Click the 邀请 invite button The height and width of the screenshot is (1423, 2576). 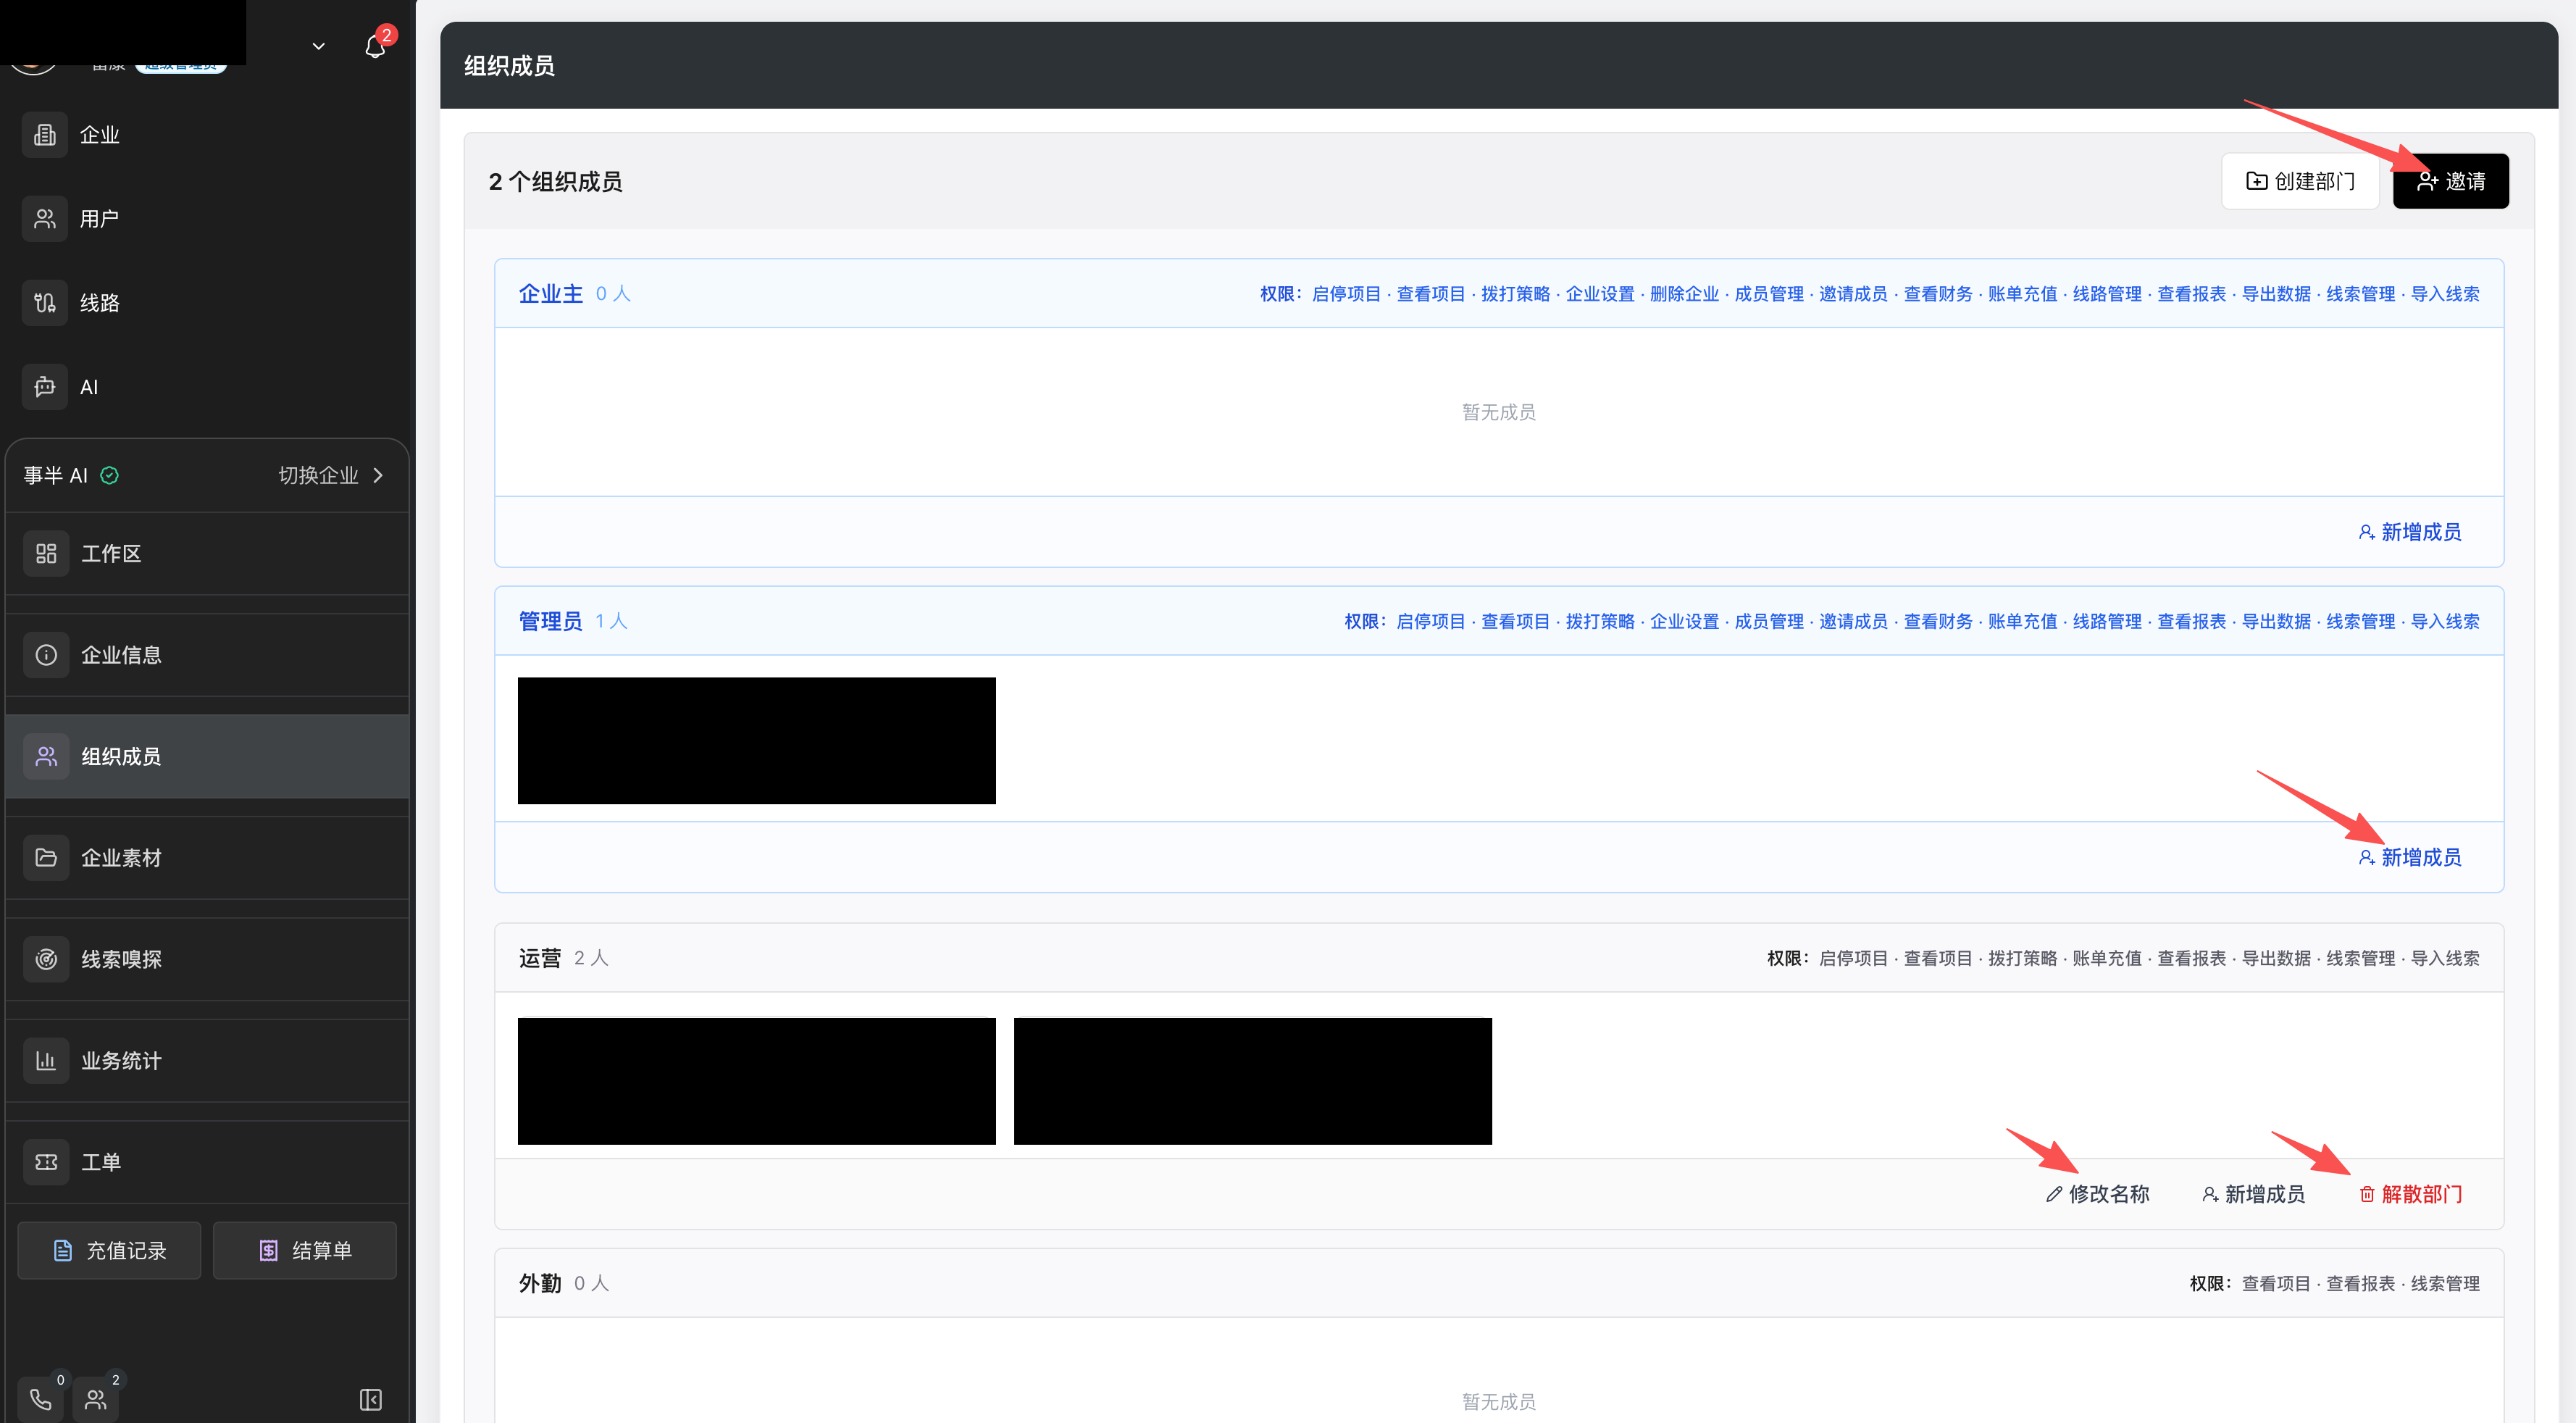click(2450, 181)
